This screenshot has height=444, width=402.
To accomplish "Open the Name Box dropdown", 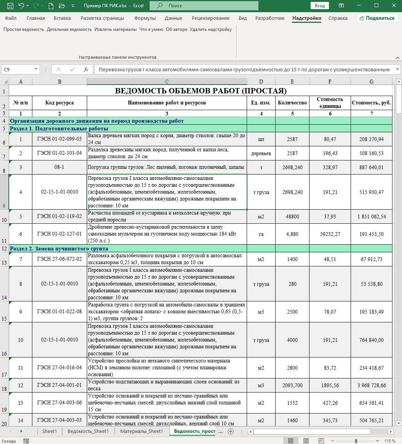I will tap(36, 69).
